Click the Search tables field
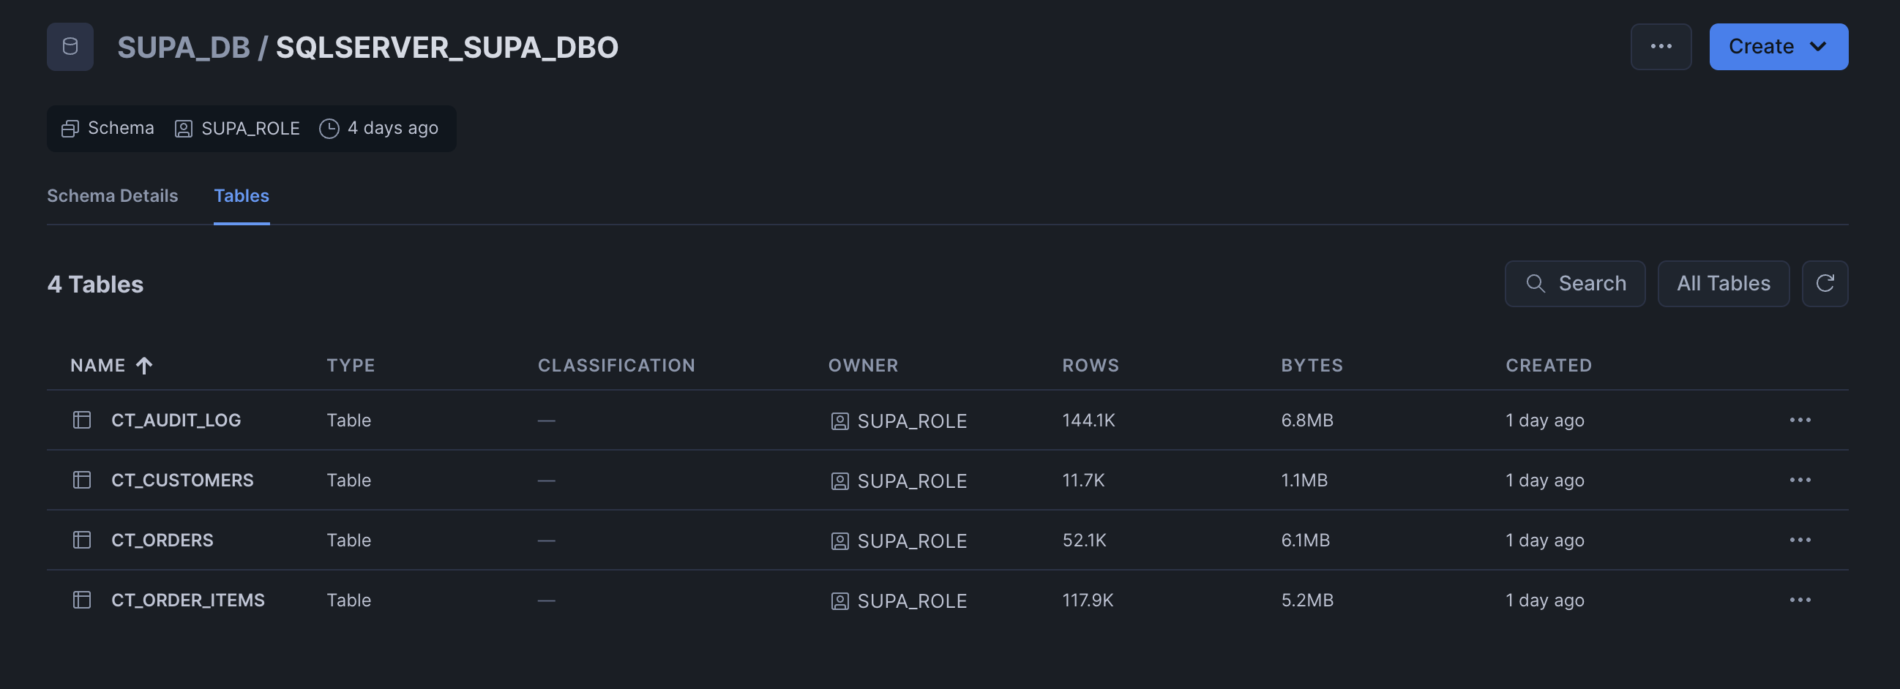Screen dimensions: 1900x689 pos(1575,283)
